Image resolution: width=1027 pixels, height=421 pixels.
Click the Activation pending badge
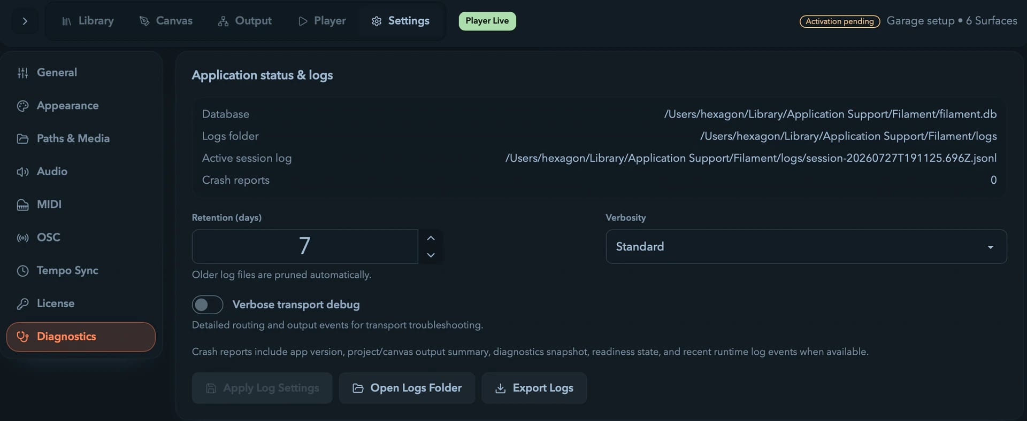[840, 21]
